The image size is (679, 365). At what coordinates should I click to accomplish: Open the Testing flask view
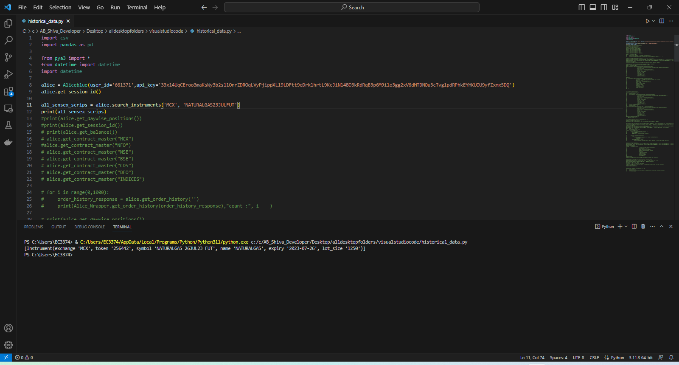coord(8,125)
